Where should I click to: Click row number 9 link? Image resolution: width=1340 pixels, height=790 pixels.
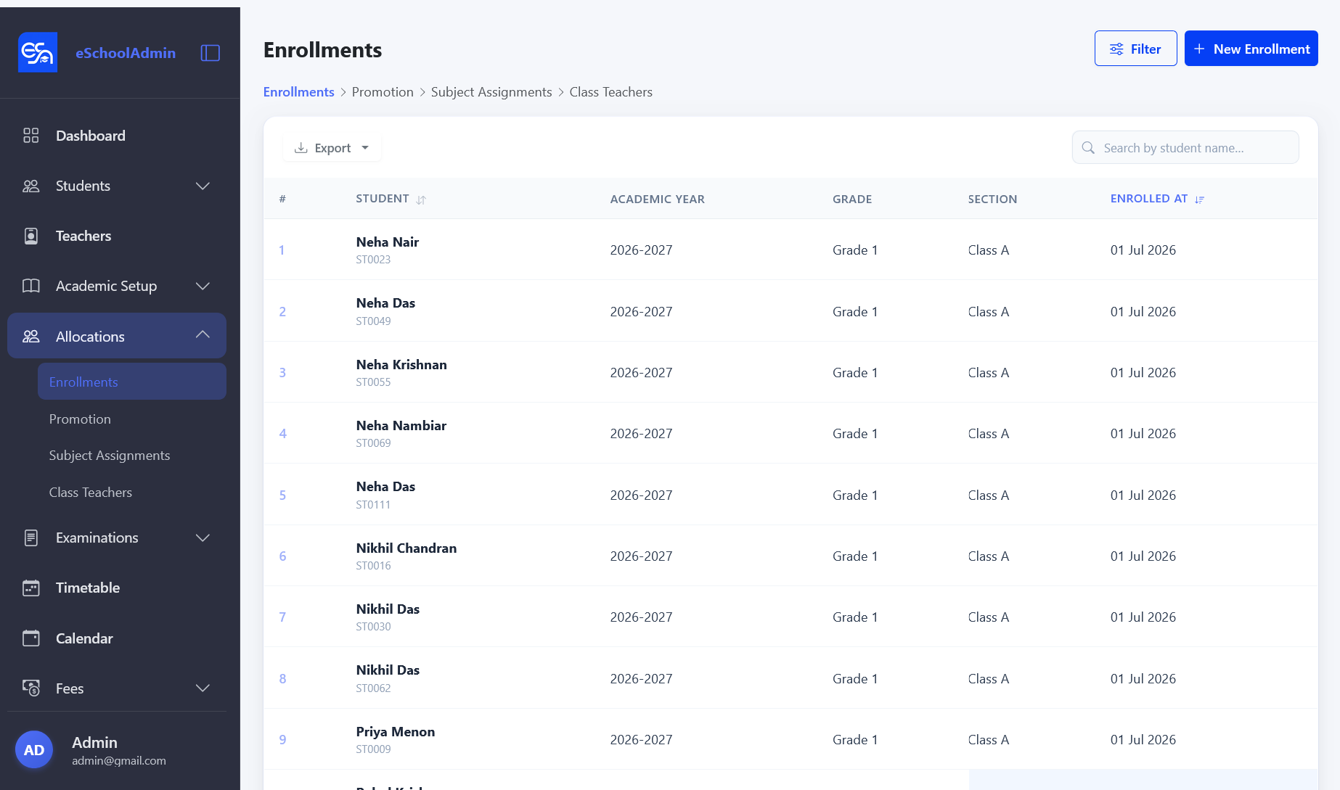coord(282,740)
